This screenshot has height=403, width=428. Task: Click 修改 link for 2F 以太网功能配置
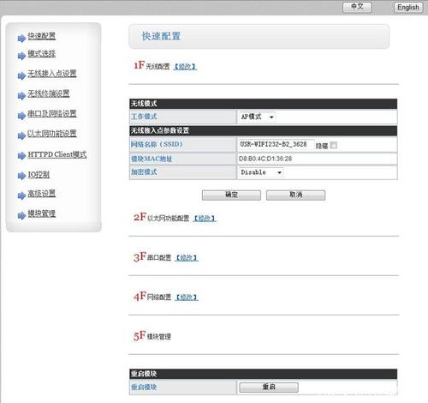pyautogui.click(x=205, y=219)
